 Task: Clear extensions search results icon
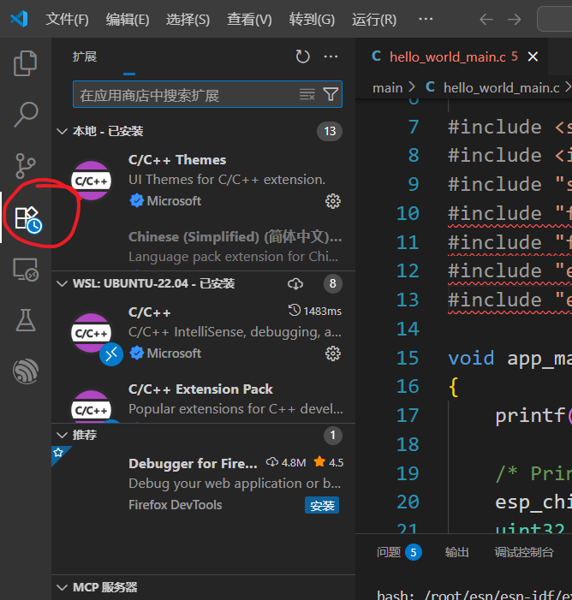[x=307, y=94]
